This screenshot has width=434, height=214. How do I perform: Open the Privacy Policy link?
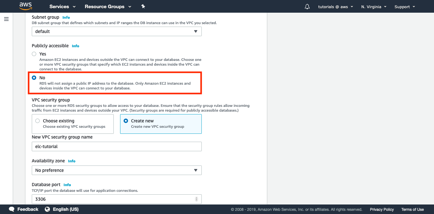coord(382,210)
